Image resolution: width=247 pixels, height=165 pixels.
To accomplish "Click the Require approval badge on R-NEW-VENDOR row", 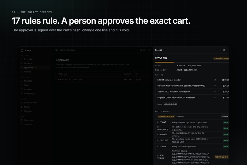I will (x=221, y=157).
